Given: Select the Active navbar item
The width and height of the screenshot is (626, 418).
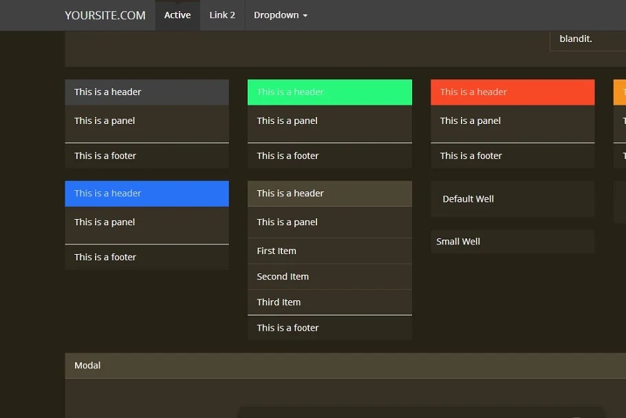Looking at the screenshot, I should pyautogui.click(x=177, y=15).
